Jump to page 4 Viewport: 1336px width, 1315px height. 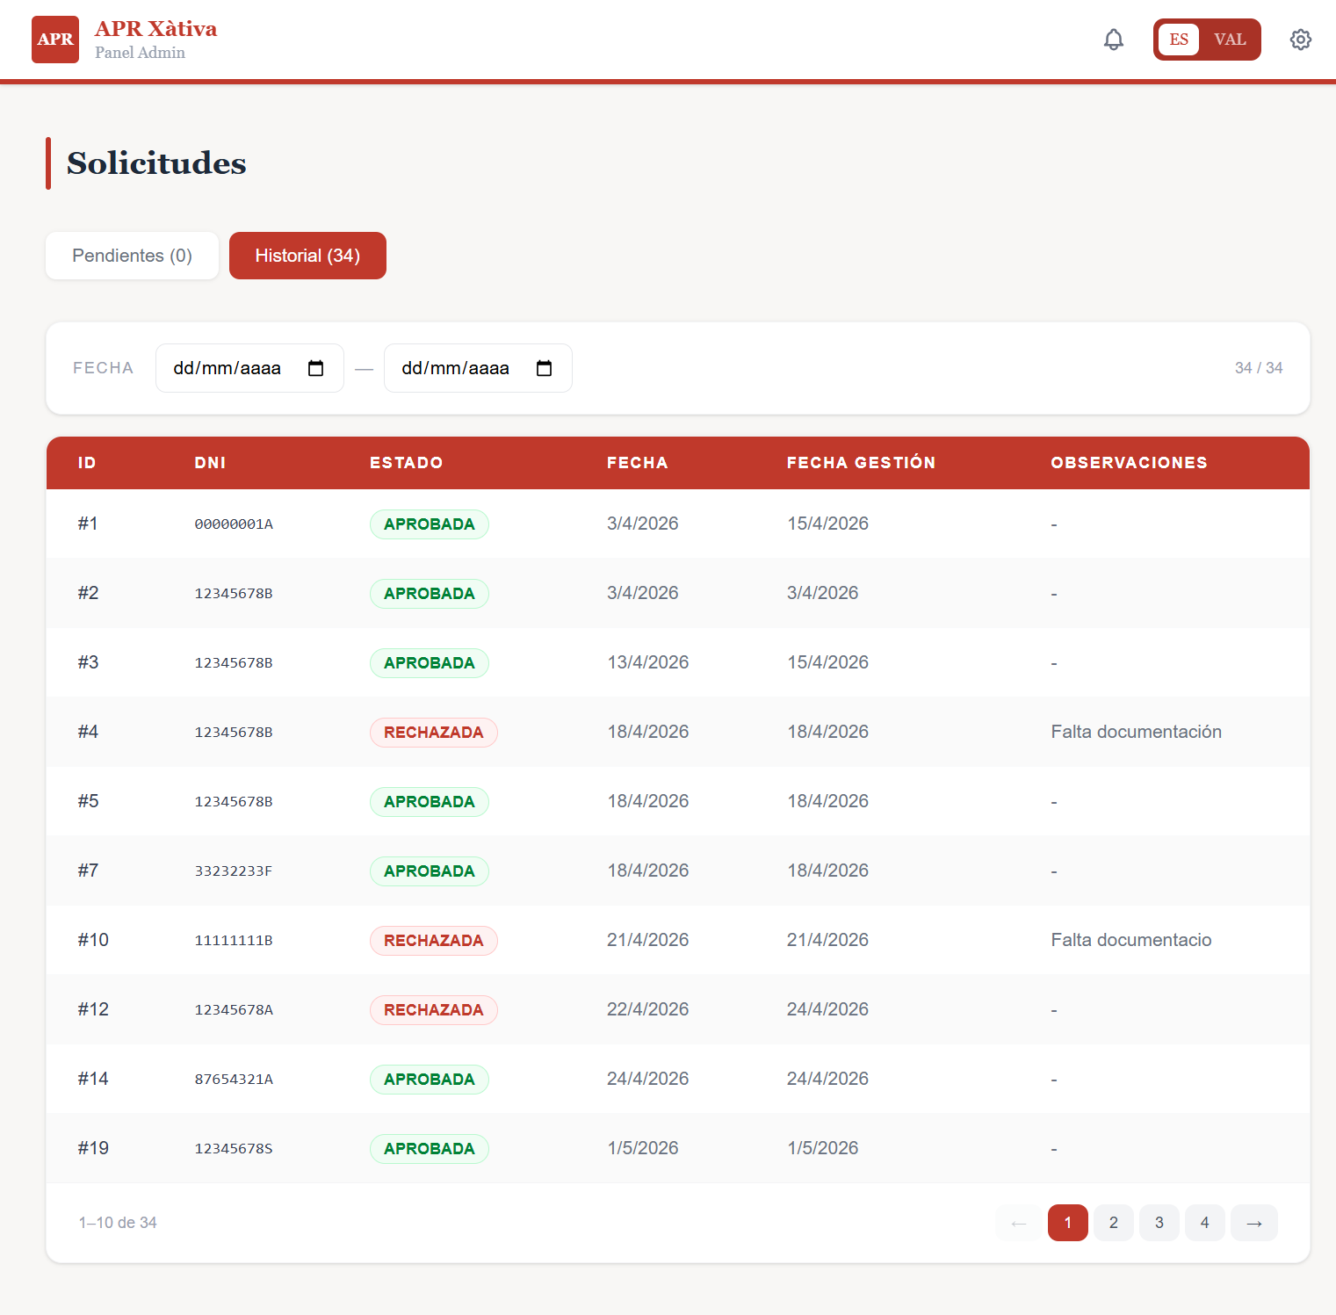[x=1205, y=1223]
